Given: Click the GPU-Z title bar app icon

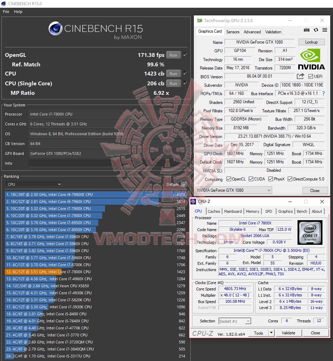Looking at the screenshot, I should point(200,20).
